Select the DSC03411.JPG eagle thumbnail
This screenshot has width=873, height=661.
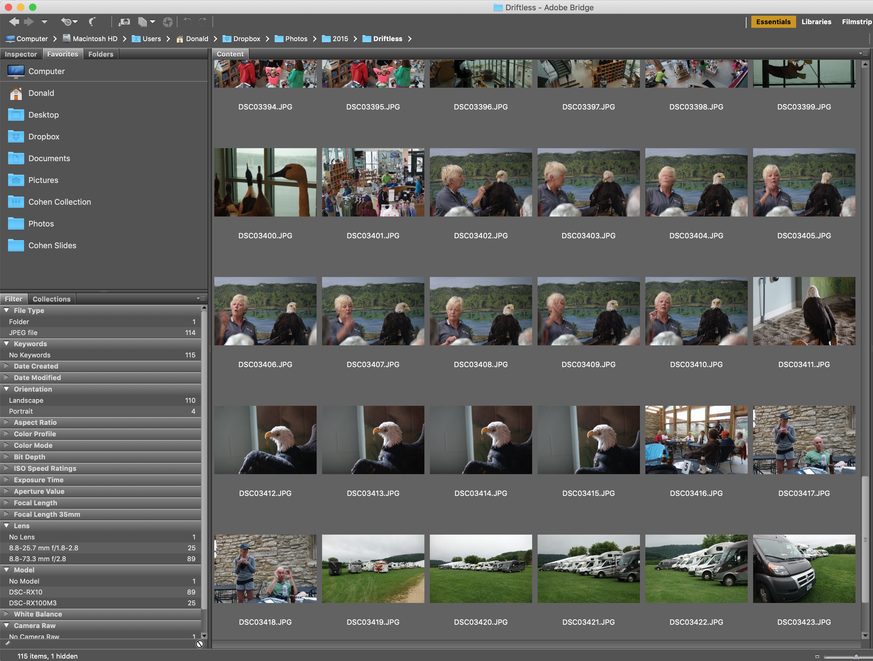tap(804, 311)
